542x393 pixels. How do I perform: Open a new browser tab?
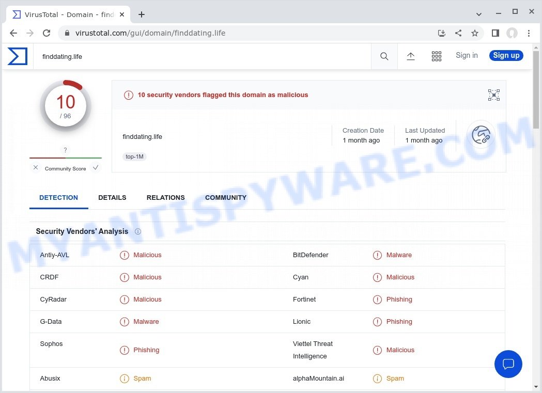pos(142,14)
